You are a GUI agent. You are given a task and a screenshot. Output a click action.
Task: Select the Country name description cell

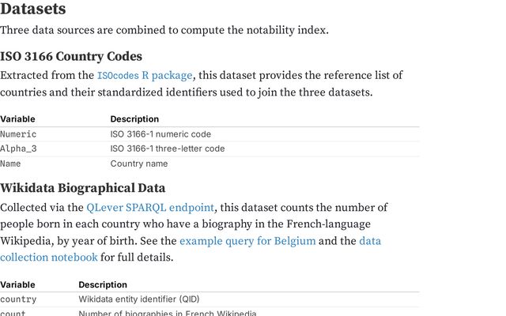coord(139,164)
